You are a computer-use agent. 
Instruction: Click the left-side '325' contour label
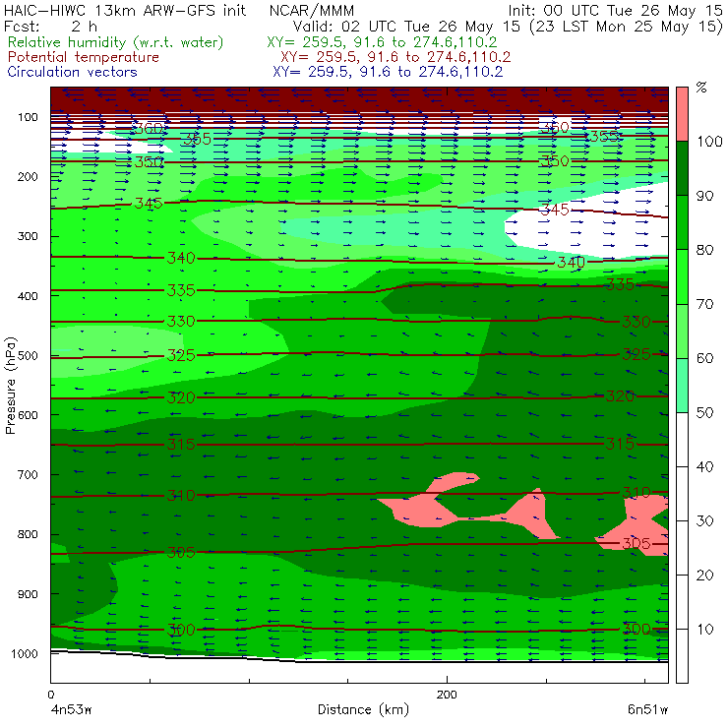[181, 355]
